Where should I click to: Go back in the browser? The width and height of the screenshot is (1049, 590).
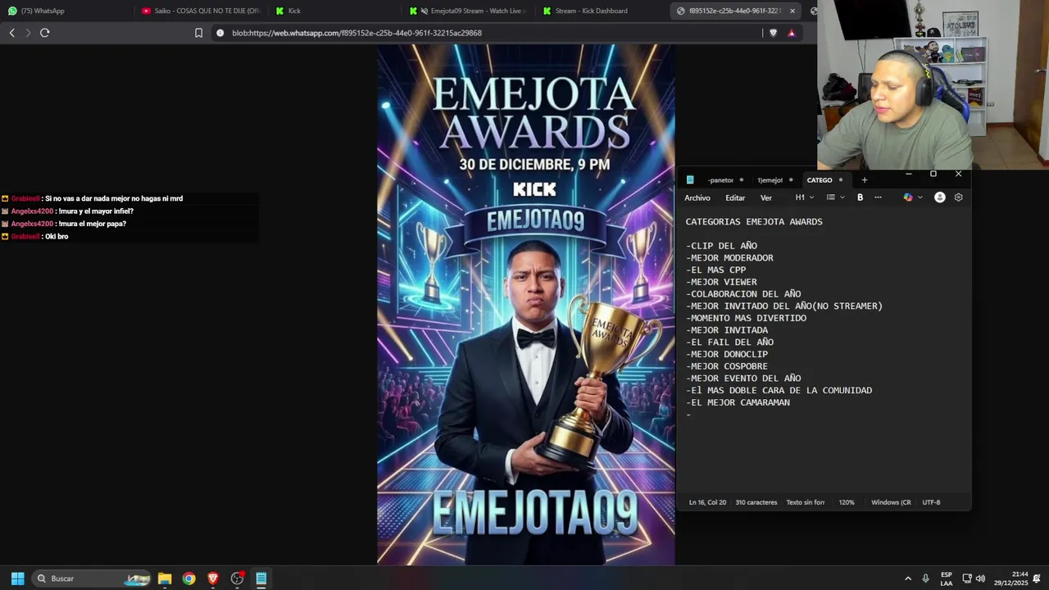coord(11,33)
